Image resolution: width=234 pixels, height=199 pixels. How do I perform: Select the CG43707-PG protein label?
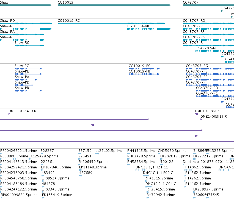[197, 66]
